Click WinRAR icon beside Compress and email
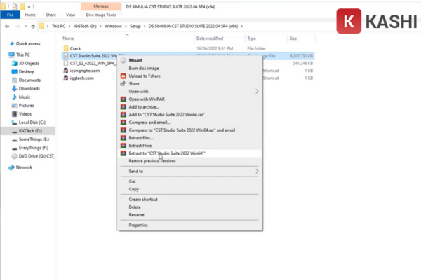Screen dimensions: 421x280 [123, 122]
